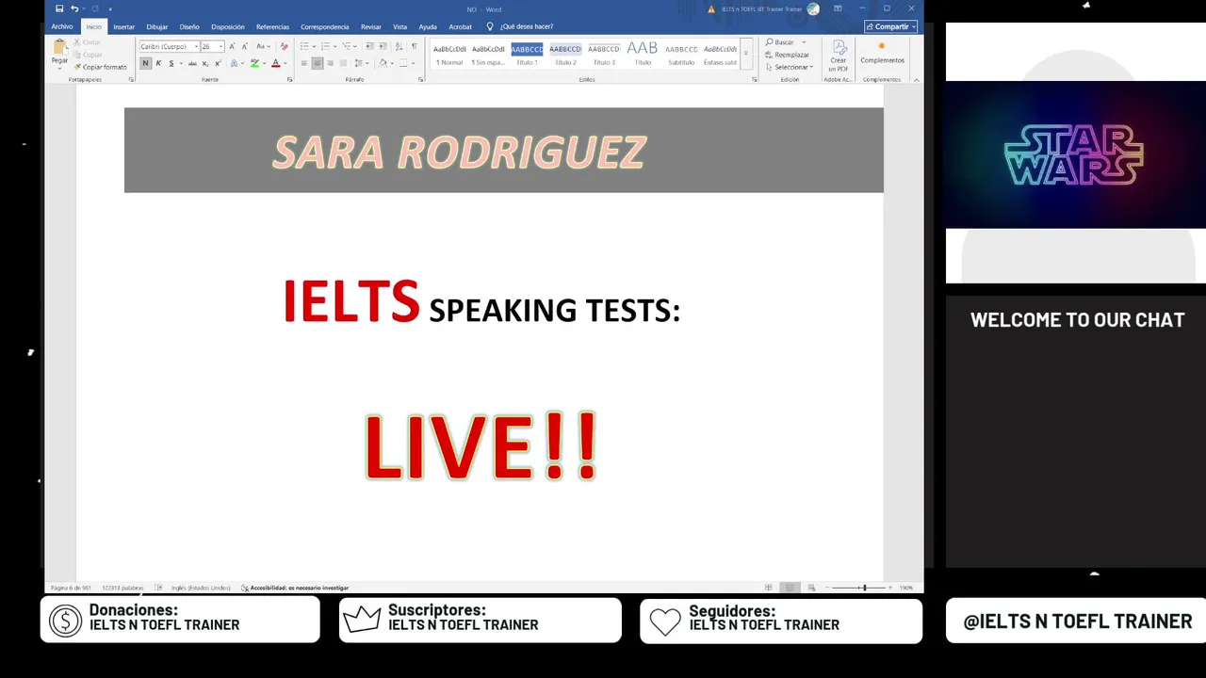Toggle subscript formatting
The width and height of the screenshot is (1206, 678).
coord(205,63)
